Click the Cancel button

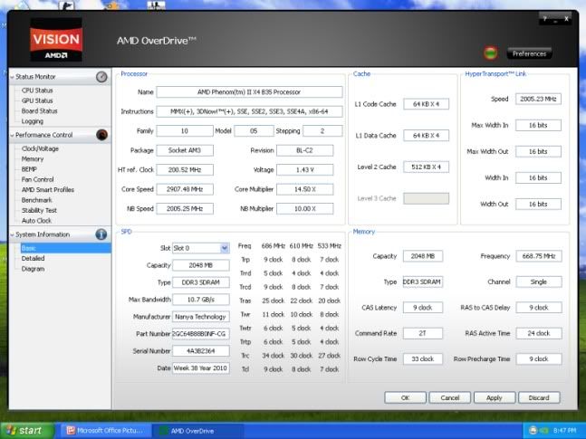449,397
